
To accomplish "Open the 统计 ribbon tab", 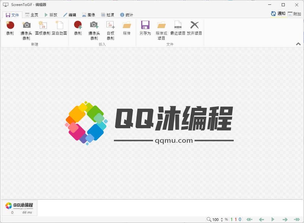I will click(x=127, y=15).
